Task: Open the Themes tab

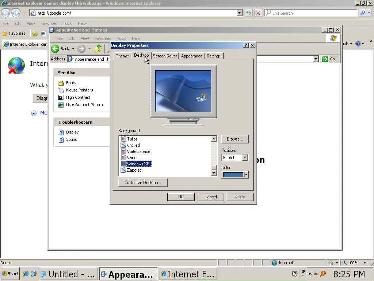Action: point(123,56)
